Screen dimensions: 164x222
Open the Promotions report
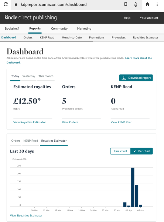pyautogui.click(x=96, y=37)
